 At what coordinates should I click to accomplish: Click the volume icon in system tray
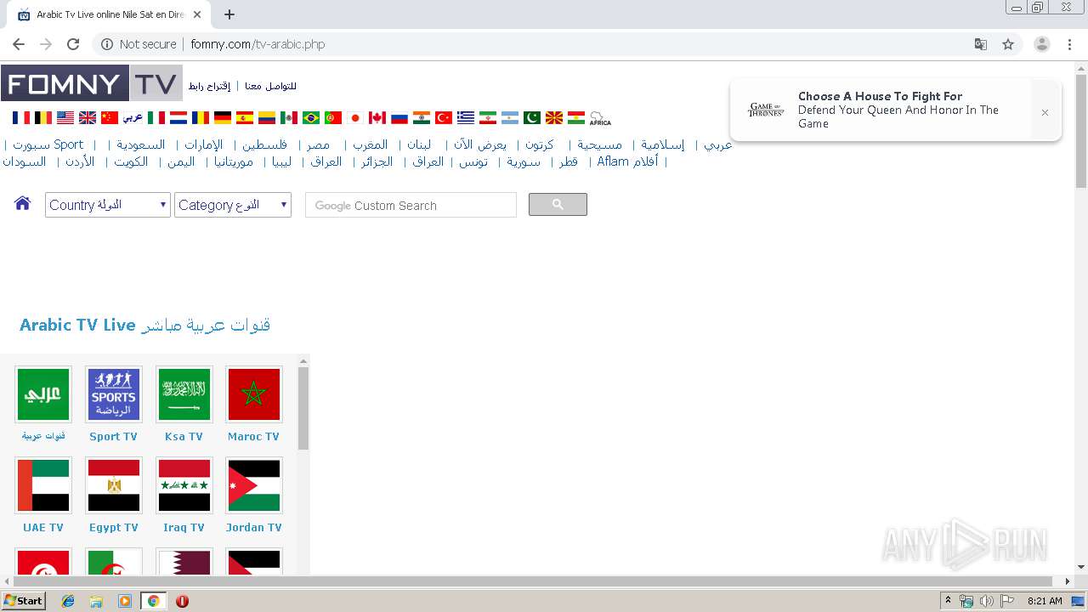[x=986, y=601]
